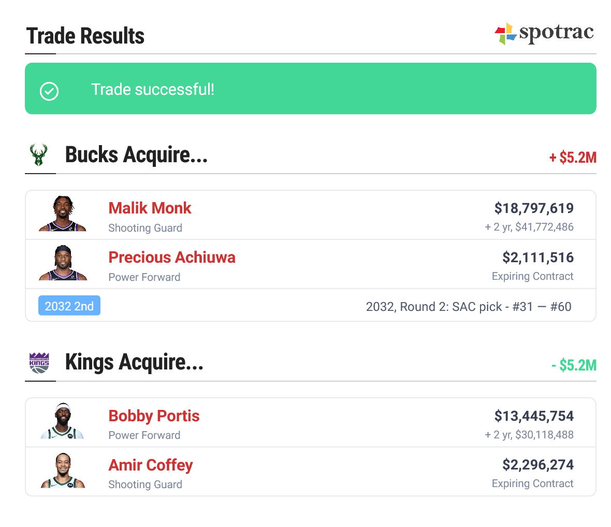611x527 pixels.
Task: Click the Sacramento Kings team logo
Action: [39, 363]
